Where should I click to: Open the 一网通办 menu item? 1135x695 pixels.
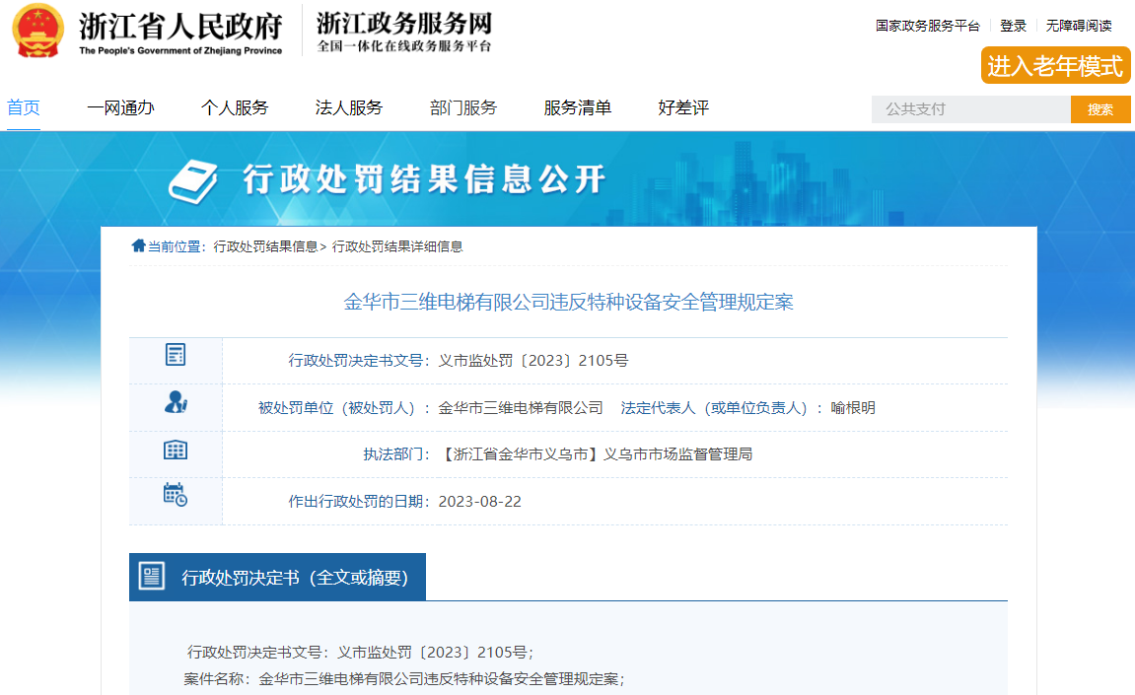click(x=120, y=108)
